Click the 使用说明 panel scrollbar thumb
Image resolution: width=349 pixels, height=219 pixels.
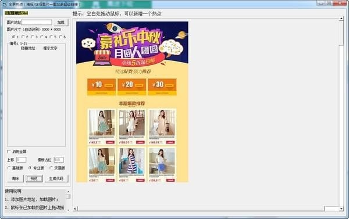[68, 196]
